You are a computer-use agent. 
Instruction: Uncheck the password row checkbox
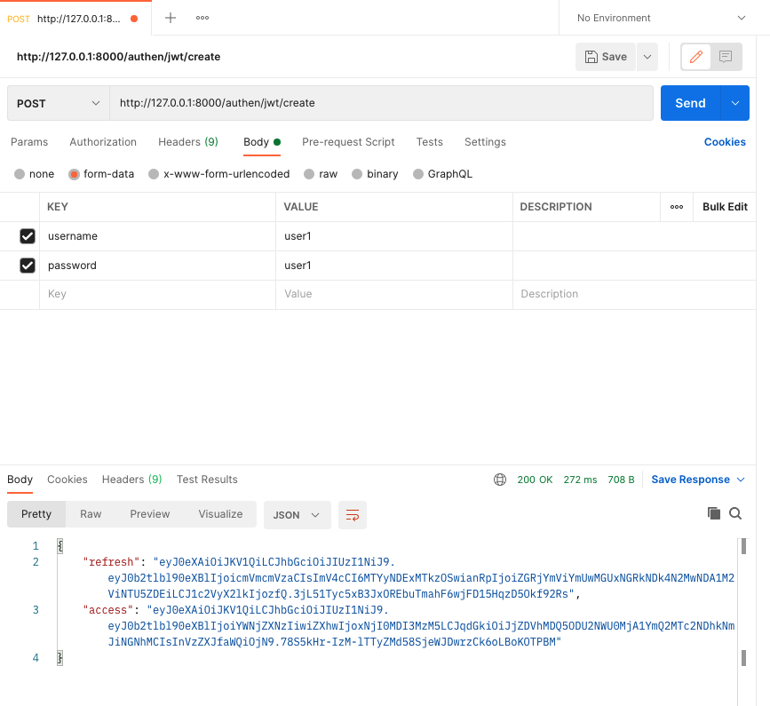tap(28, 266)
